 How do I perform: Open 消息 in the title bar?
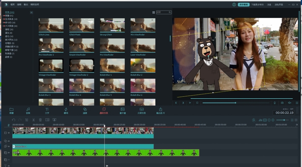(269, 5)
